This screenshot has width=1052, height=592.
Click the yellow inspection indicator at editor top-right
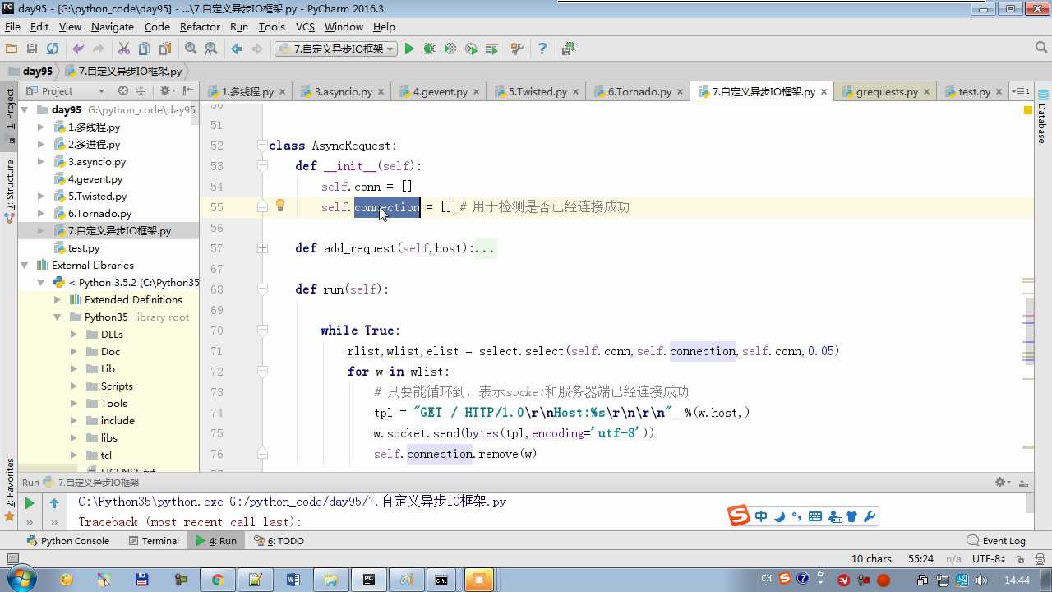[1027, 110]
